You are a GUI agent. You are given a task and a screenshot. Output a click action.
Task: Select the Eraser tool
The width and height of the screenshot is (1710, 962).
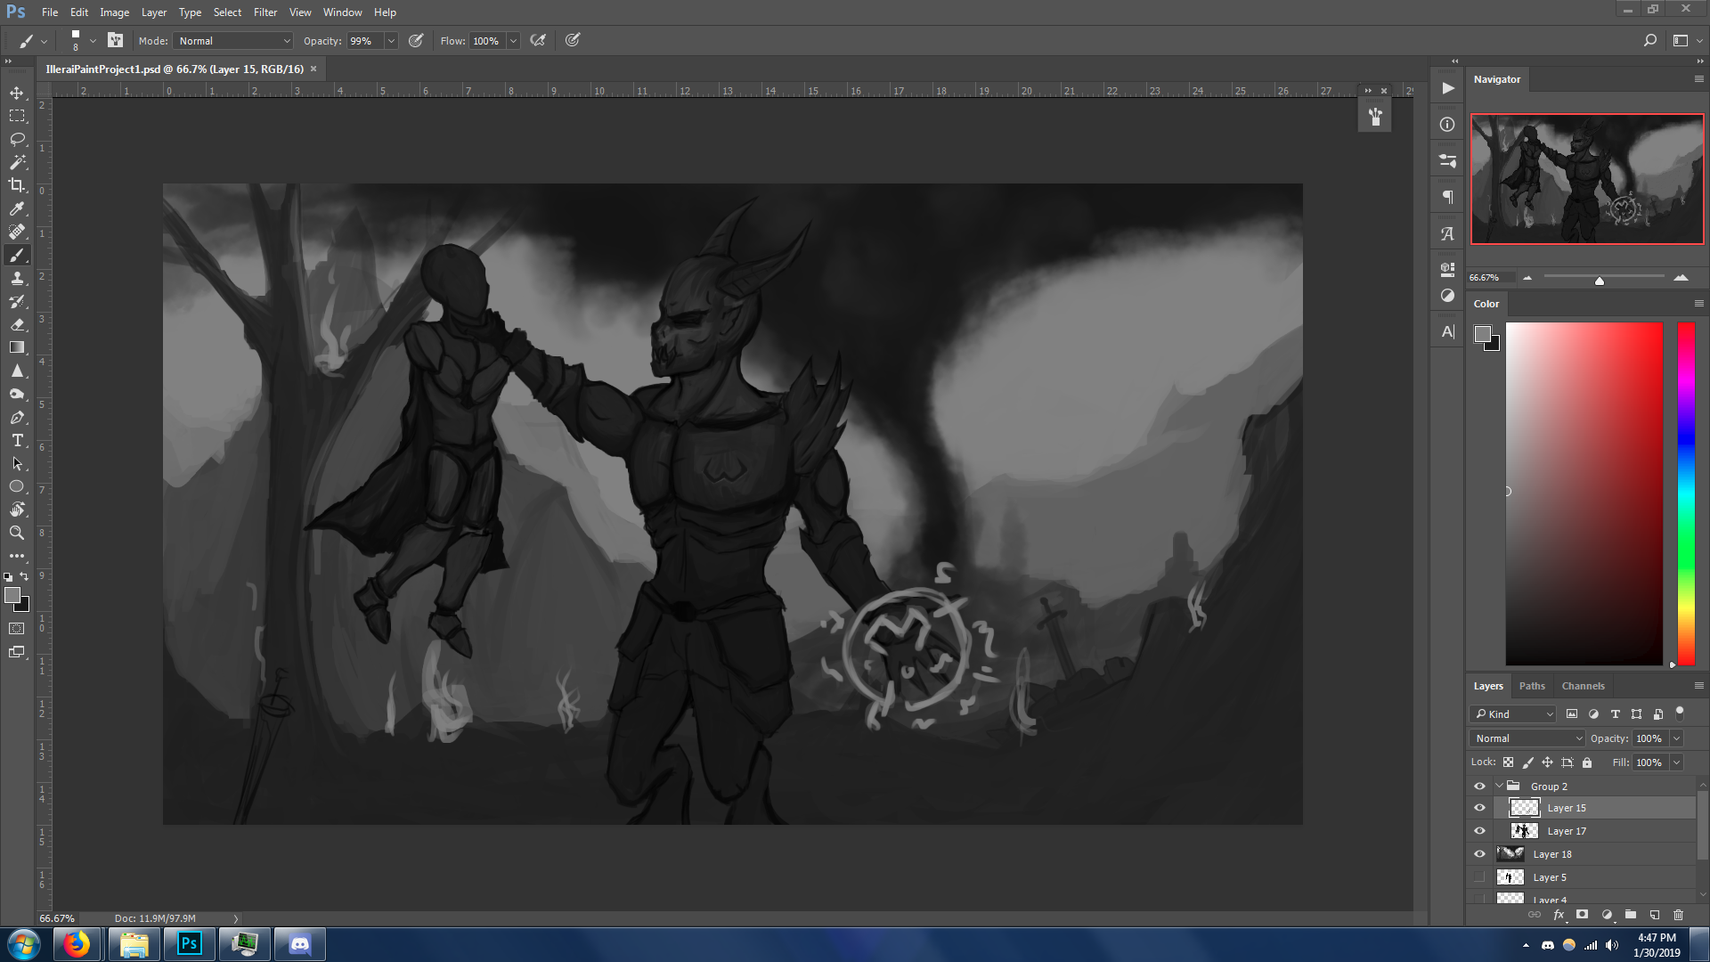[x=17, y=324]
